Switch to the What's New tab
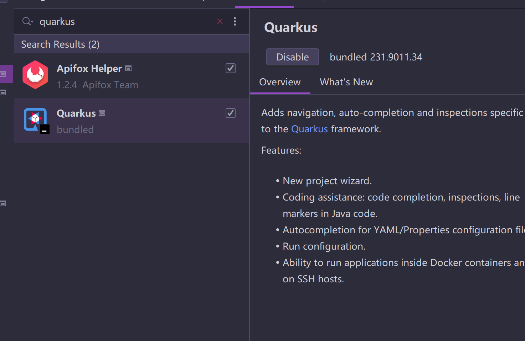Image resolution: width=525 pixels, height=341 pixels. tap(346, 82)
